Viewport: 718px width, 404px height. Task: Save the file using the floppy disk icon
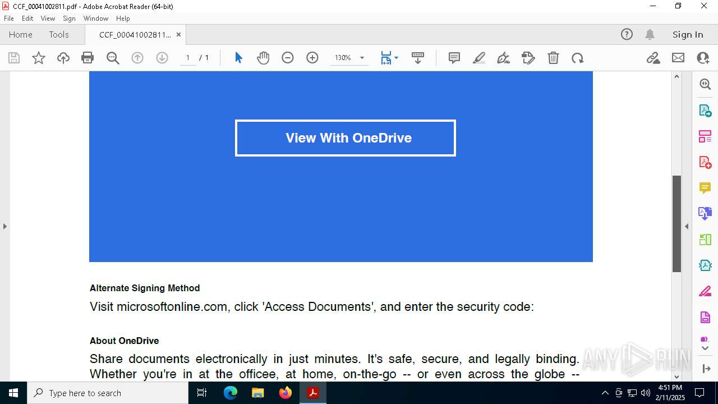(14, 58)
